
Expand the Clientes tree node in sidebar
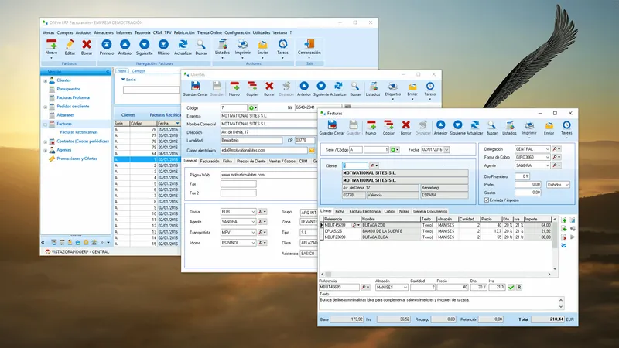[x=46, y=80]
